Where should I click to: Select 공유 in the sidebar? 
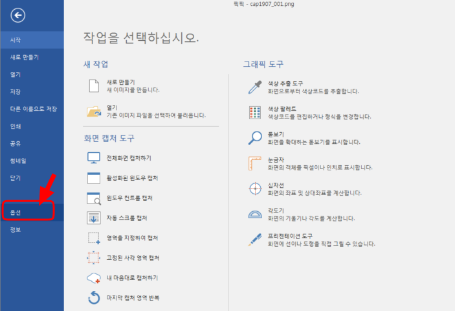click(x=32, y=143)
